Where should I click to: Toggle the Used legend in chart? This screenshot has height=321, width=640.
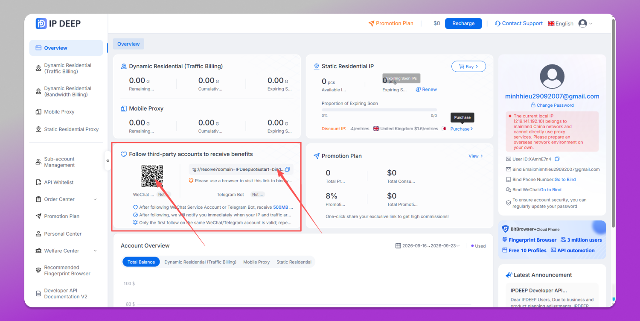point(478,246)
